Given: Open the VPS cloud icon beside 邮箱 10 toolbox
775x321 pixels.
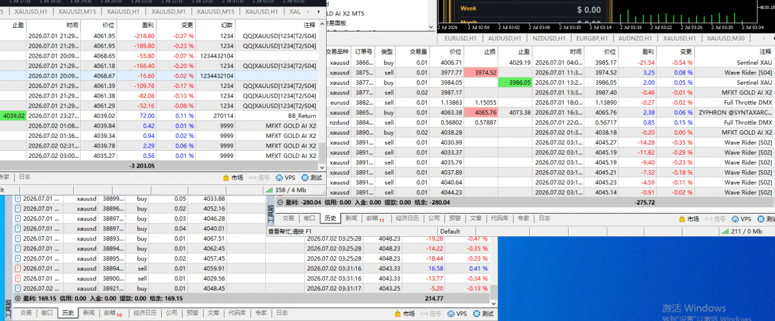Looking at the screenshot, I should (x=452, y=313).
